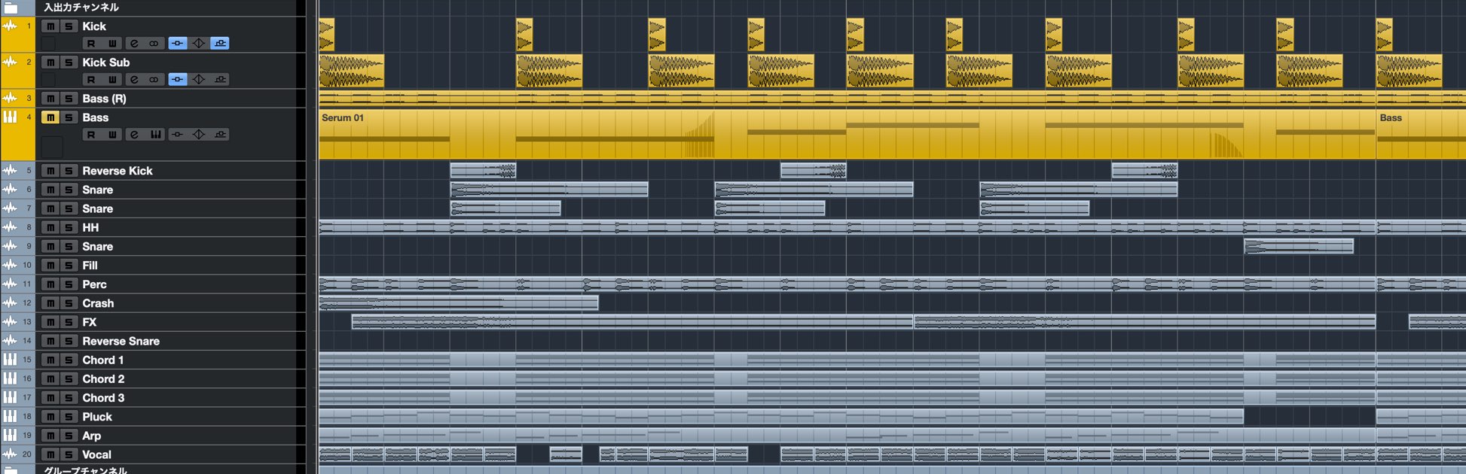
Task: Open channel settings editor for Kick
Action: (x=134, y=44)
